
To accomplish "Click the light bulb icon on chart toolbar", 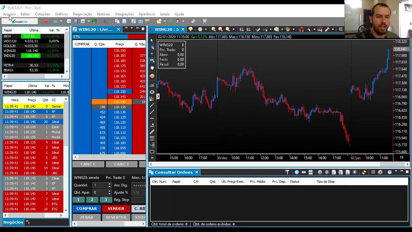I will [x=191, y=29].
